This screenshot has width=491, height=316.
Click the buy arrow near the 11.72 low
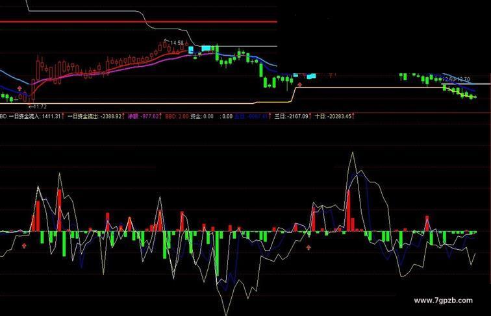(x=19, y=88)
